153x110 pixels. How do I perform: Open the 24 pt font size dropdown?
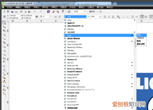[x=100, y=17]
